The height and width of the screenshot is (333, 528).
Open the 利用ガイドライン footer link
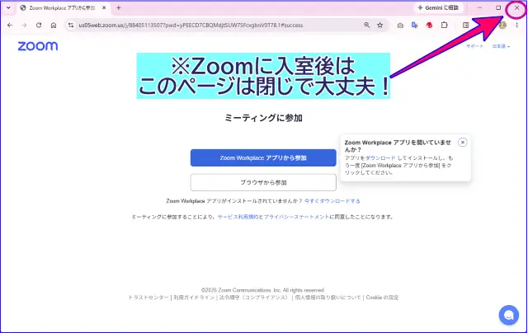tap(194, 298)
